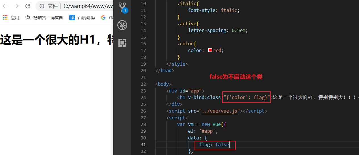
Task: Open the 应用 apps bookmark
Action: pos(11,18)
